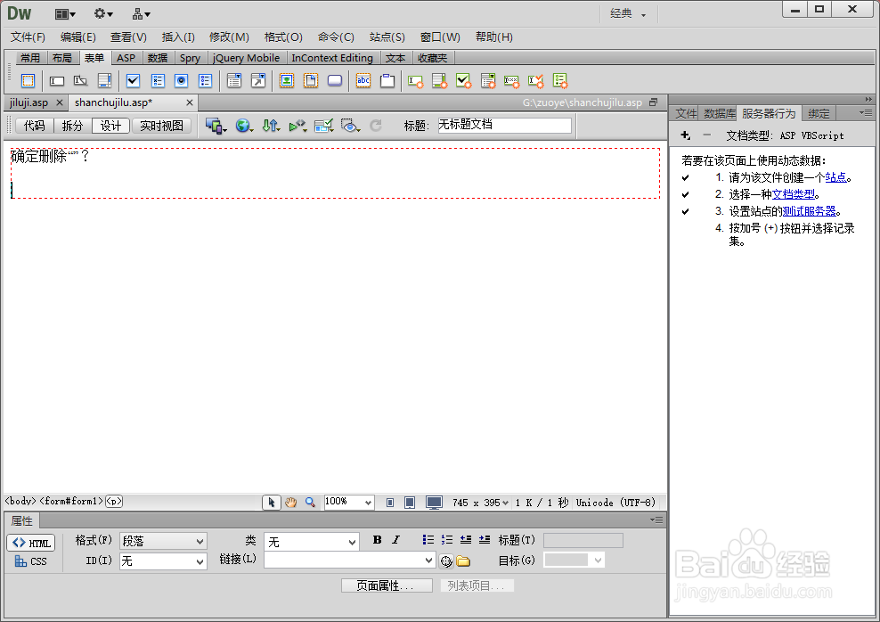Insert a Radio Group form element
The width and height of the screenshot is (880, 622).
pos(206,81)
